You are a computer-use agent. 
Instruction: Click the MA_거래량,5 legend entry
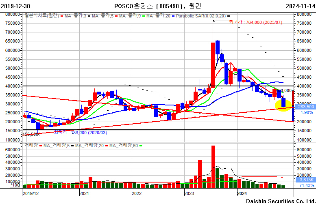click(56, 145)
